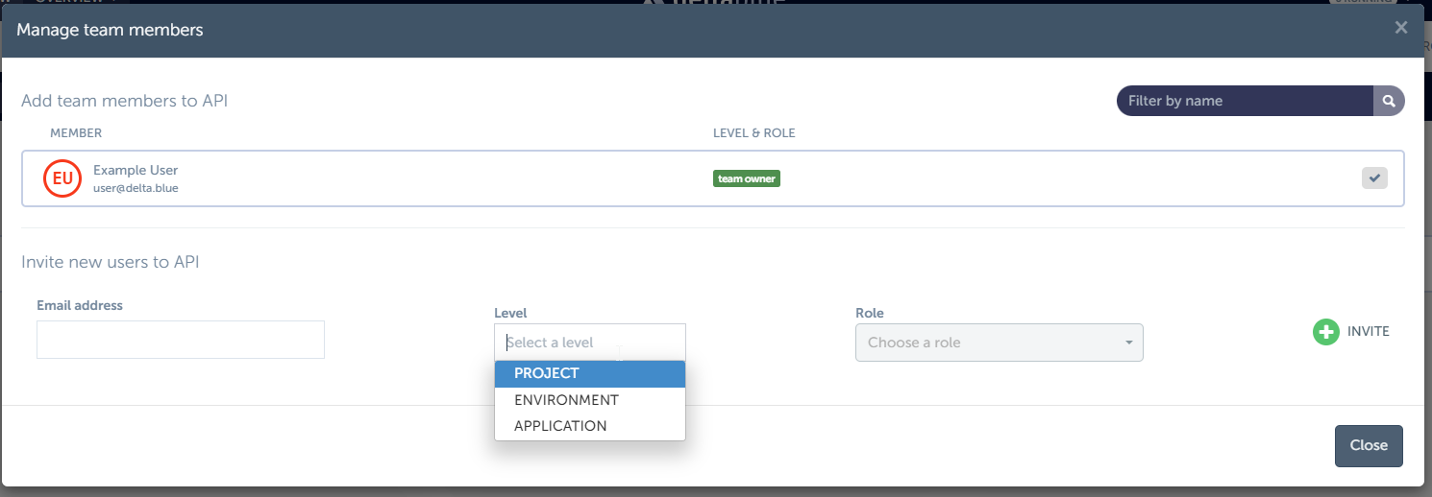Click the green team owner badge
This screenshot has width=1432, height=497.
pos(746,178)
